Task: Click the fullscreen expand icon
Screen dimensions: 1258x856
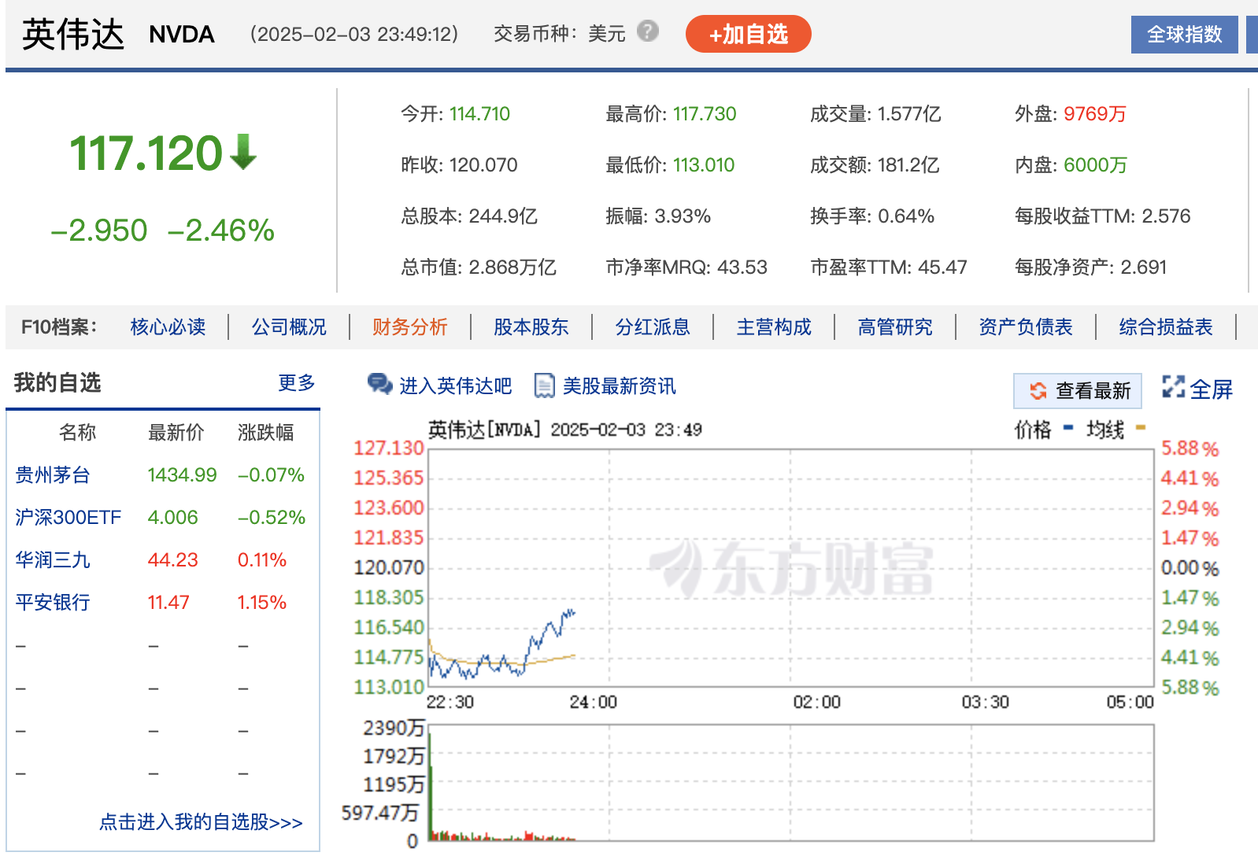Action: pos(1173,387)
